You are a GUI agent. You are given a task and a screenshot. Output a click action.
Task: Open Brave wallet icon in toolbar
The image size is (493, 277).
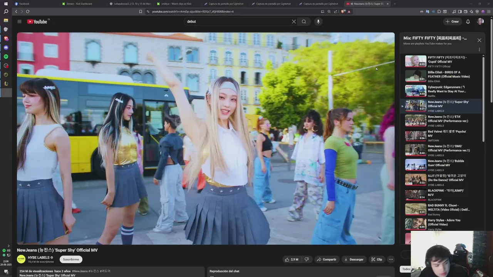coord(465,12)
